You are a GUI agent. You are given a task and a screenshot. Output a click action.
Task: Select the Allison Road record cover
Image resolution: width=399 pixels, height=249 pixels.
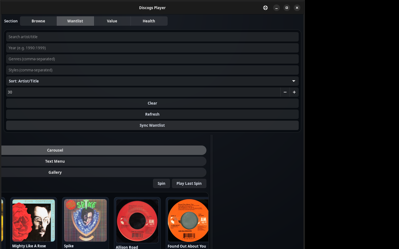pyautogui.click(x=137, y=221)
